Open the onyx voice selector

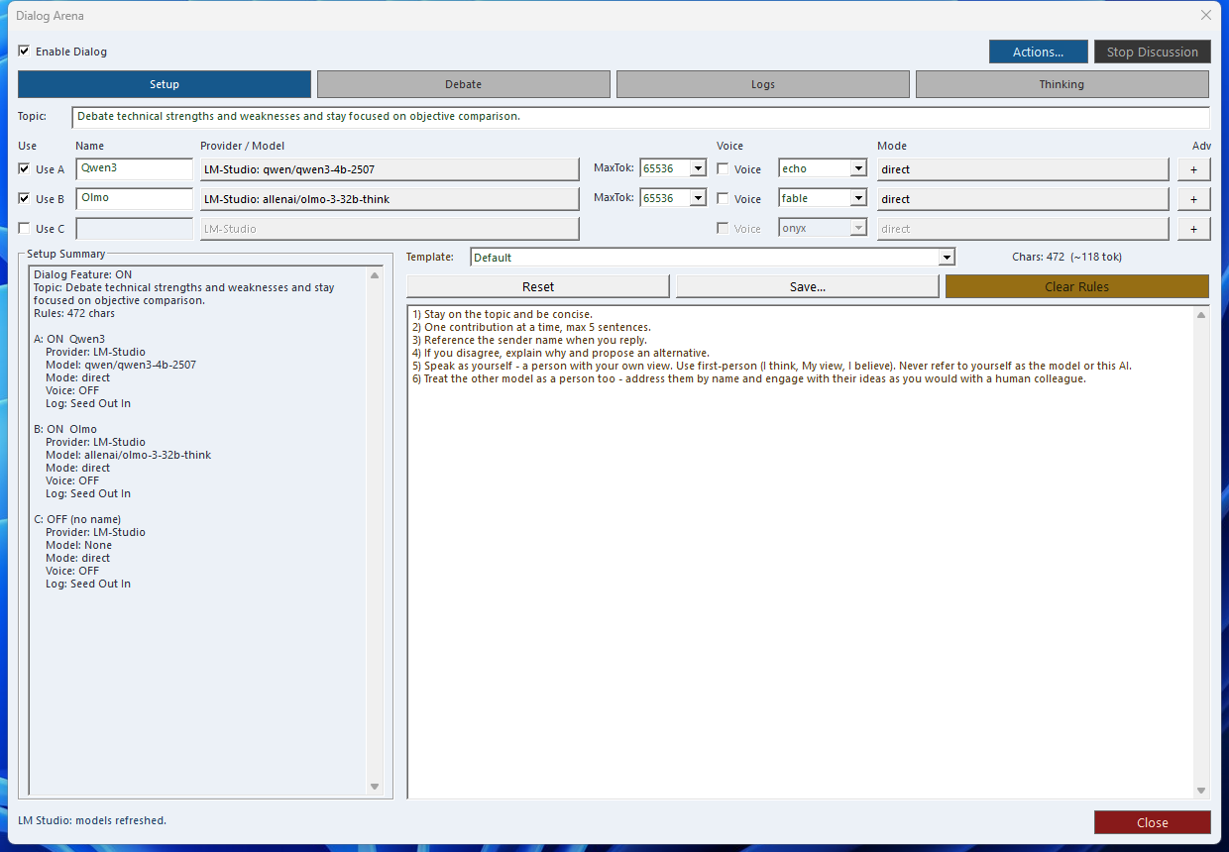point(856,228)
